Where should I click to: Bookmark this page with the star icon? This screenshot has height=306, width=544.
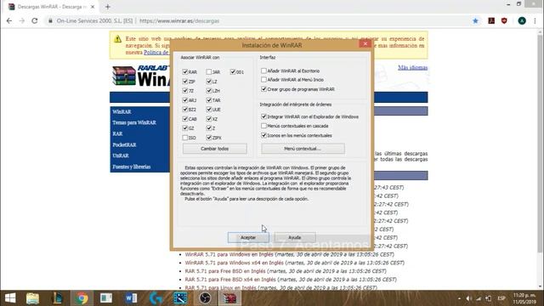click(475, 20)
